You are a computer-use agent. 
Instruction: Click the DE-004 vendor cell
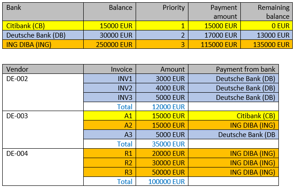point(17,154)
